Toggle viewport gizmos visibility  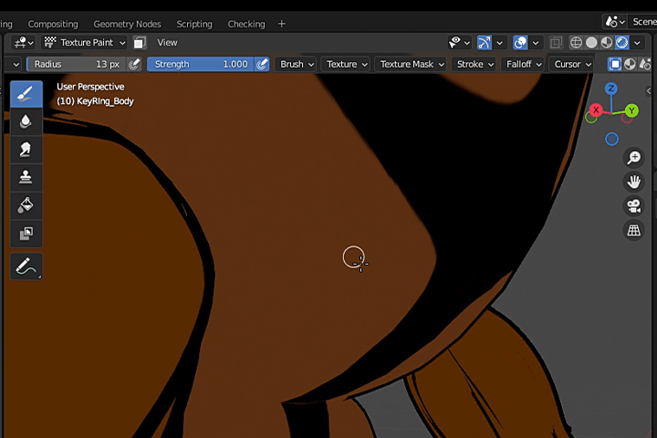tap(485, 42)
